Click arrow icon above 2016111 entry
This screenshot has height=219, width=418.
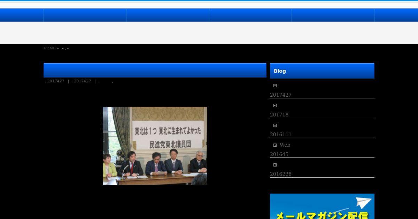pyautogui.click(x=275, y=125)
